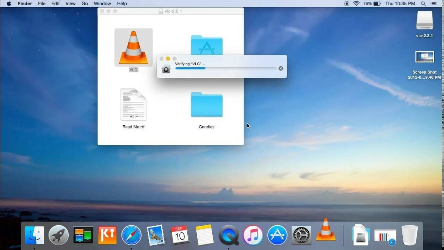This screenshot has height=250, width=444.
Task: Open Notification Center list icon
Action: [434, 3]
